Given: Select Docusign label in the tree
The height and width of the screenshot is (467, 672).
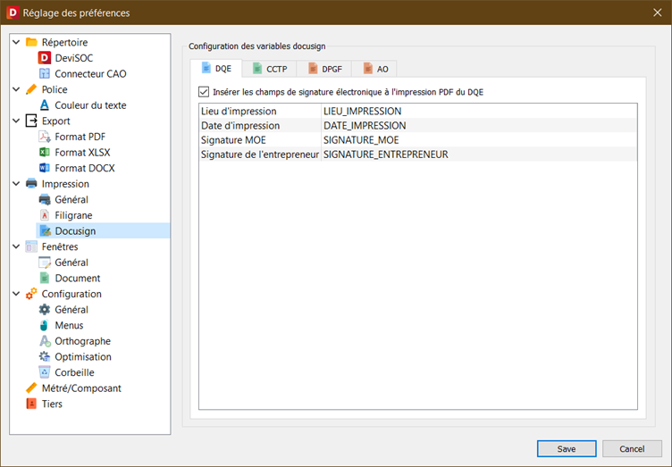Looking at the screenshot, I should 75,230.
